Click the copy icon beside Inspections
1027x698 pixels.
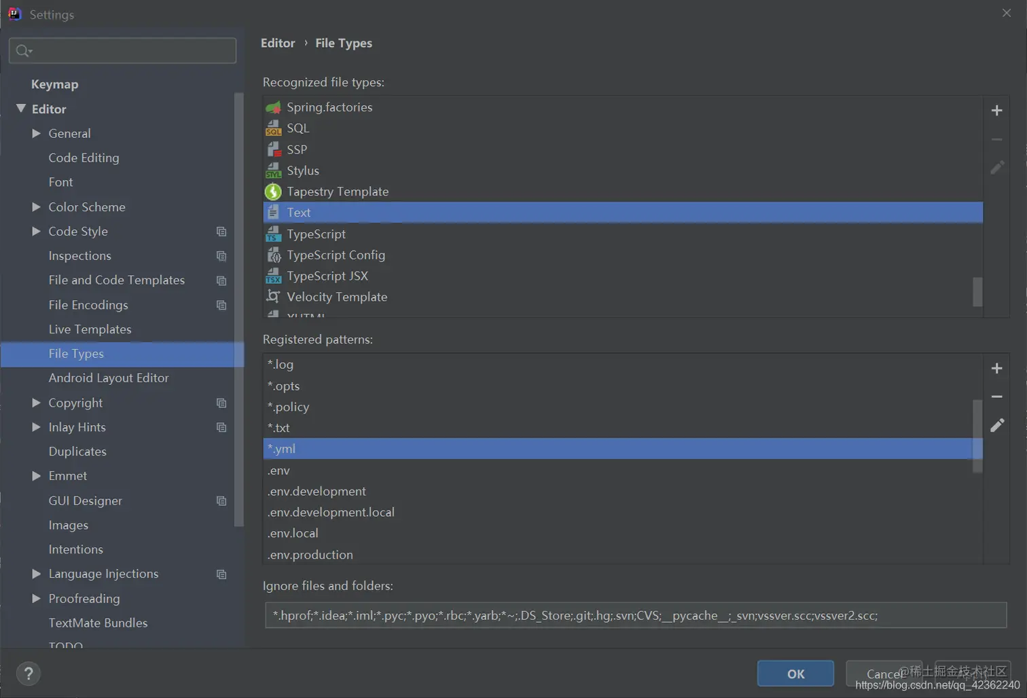[x=221, y=256]
